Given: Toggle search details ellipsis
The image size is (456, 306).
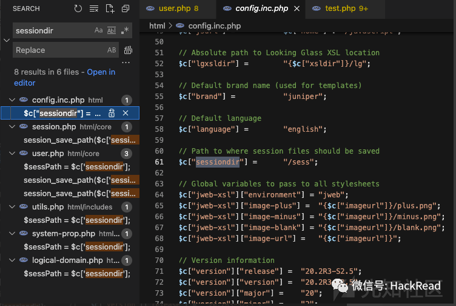Looking at the screenshot, I should point(126,63).
